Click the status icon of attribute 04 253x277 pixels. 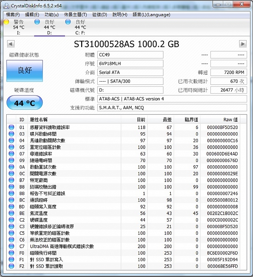pyautogui.click(x=12, y=140)
